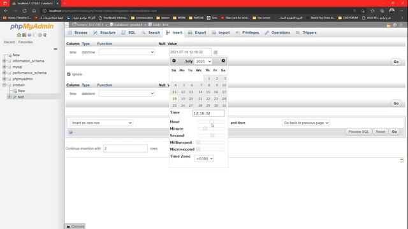This screenshot has height=229, width=408.
Task: Click the lock icon at top right of page
Action: point(388,25)
